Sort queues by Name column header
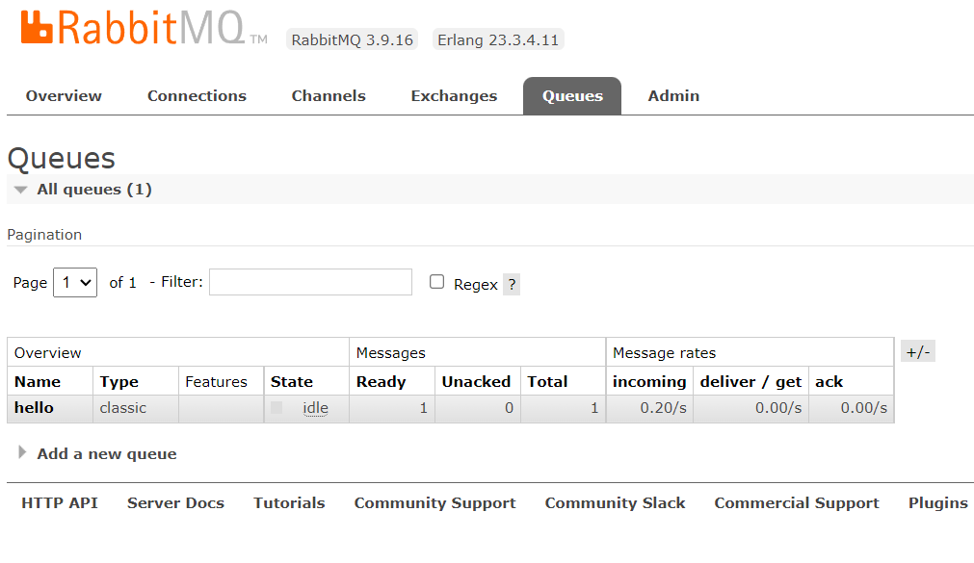 38,382
